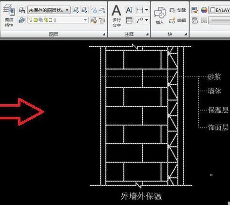
Task: Select the 饰面层 text label in the drawing
Action: (x=218, y=127)
